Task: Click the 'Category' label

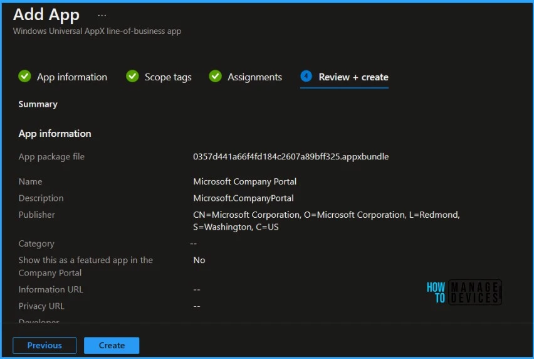Action: click(36, 244)
